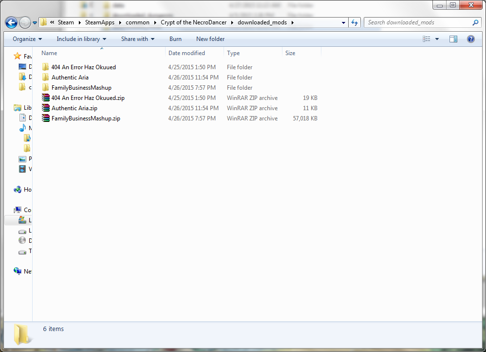Viewport: 486px width, 352px height.
Task: Sort by the Name column header
Action: tap(102, 53)
